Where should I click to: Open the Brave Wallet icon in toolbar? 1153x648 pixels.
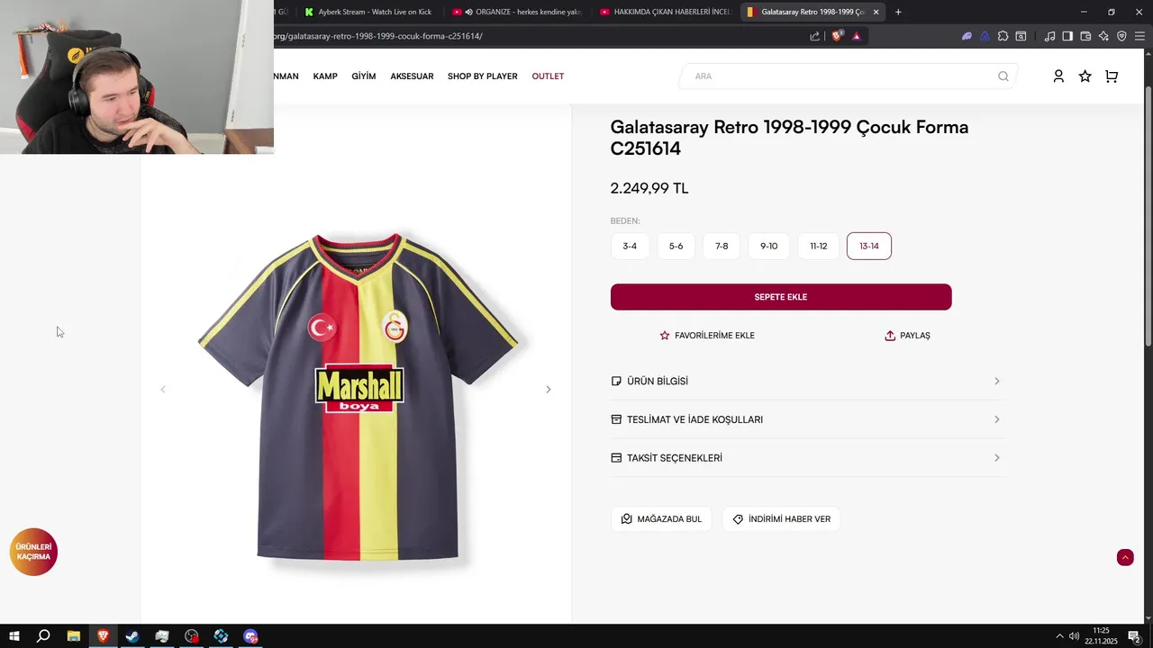[x=1085, y=36]
